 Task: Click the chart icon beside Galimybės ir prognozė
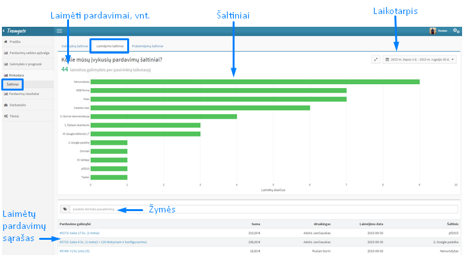click(6, 64)
